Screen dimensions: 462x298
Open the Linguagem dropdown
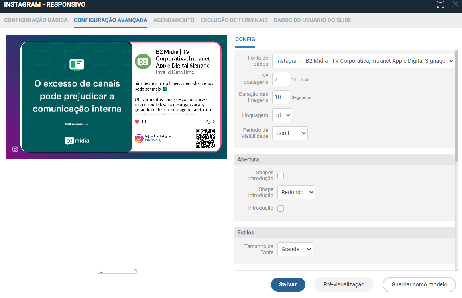click(282, 115)
